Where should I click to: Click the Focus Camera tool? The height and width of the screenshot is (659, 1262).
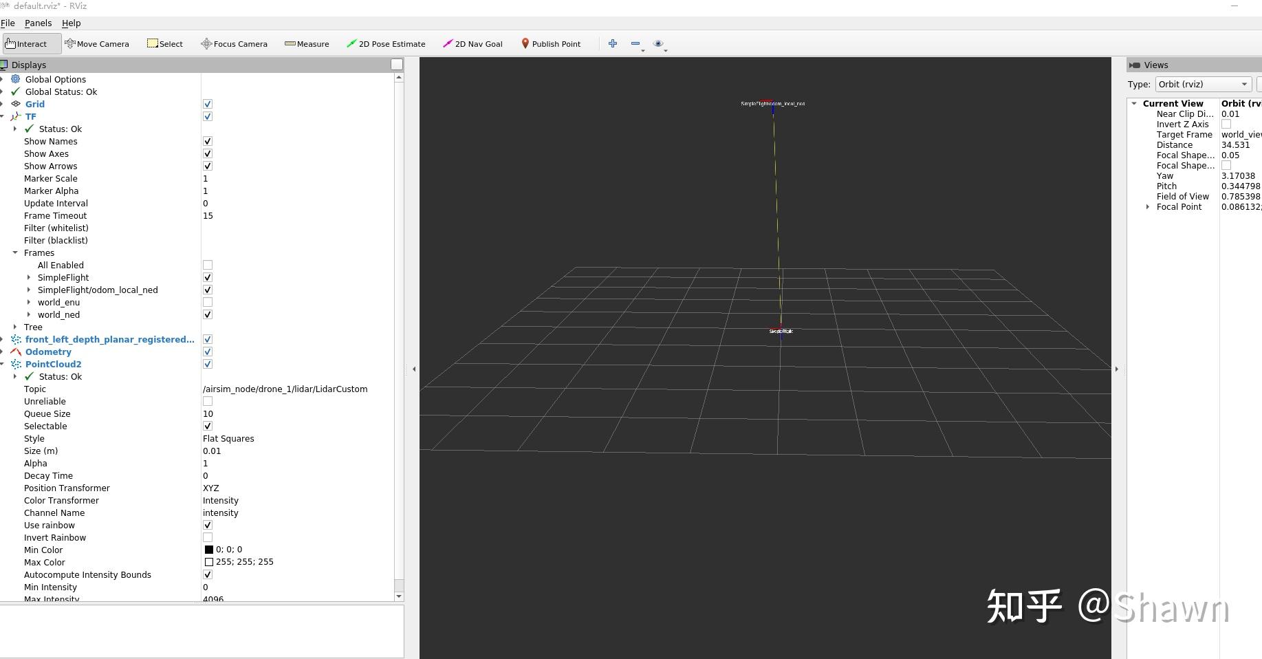click(x=234, y=44)
